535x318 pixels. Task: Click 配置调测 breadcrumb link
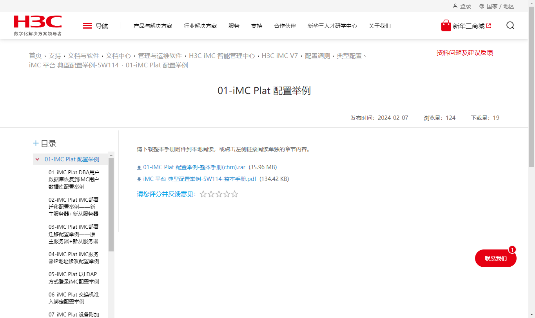coord(317,56)
